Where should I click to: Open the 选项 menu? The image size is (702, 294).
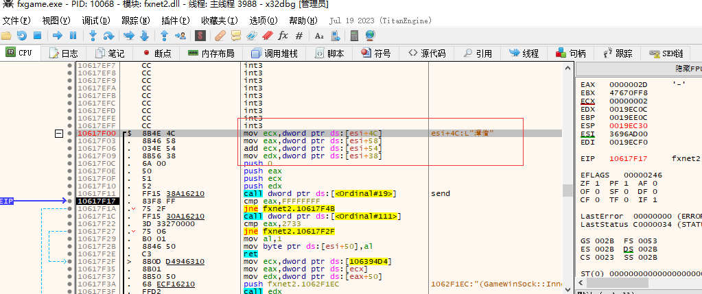point(264,21)
